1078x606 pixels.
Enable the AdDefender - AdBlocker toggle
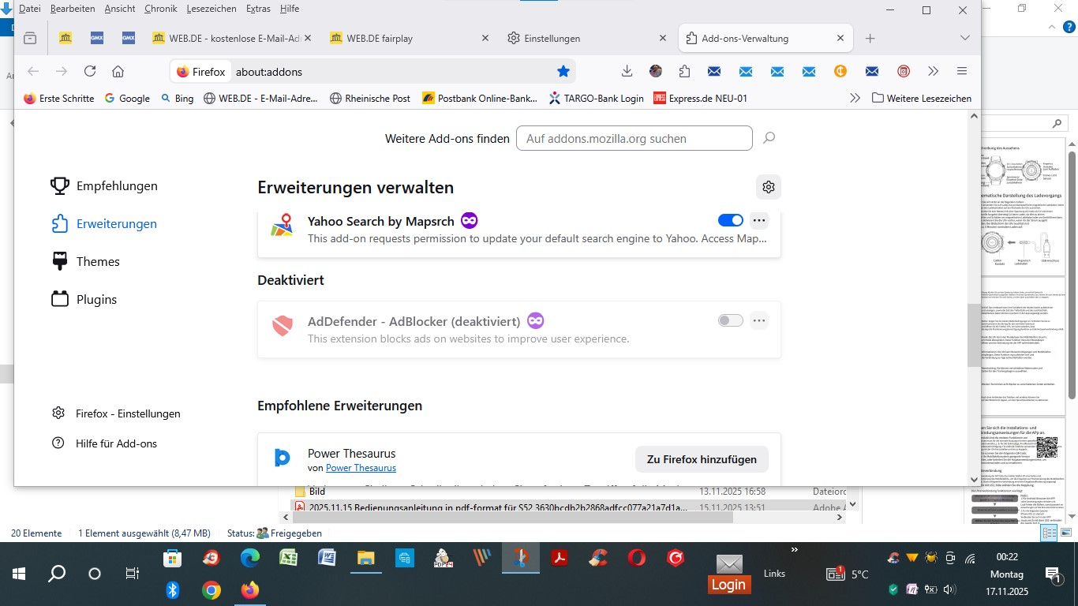(731, 320)
